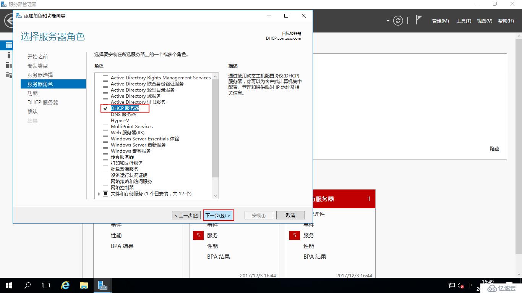Check Active Directory 轻型目录服务
Viewport: 522px width, 293px height.
(105, 90)
